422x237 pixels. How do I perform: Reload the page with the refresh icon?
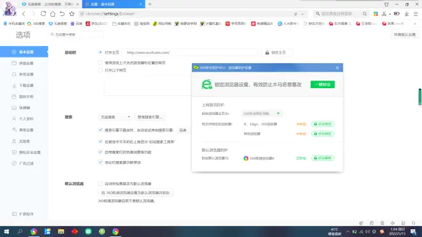(43, 13)
